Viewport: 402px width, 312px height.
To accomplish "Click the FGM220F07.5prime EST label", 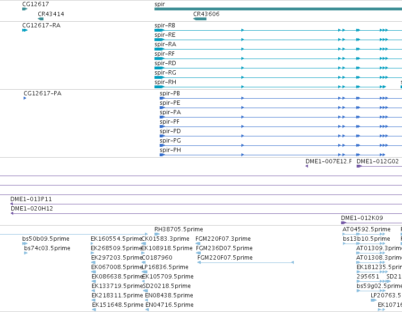I will click(225, 258).
